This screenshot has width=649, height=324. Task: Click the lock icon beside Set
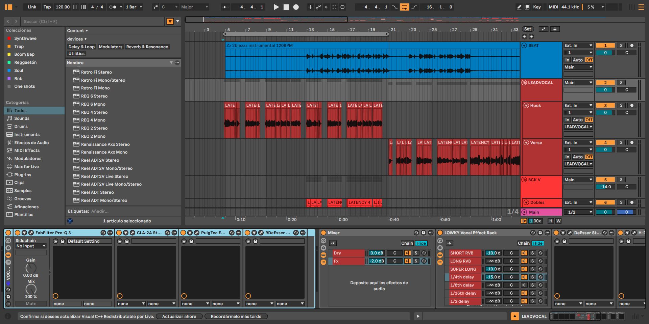click(555, 29)
